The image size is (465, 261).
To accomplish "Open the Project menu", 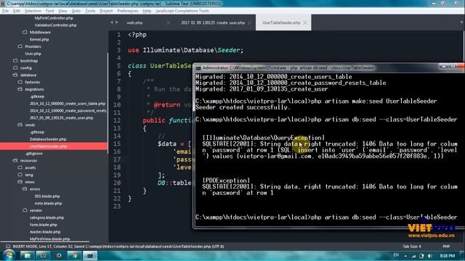I will 106,11.
